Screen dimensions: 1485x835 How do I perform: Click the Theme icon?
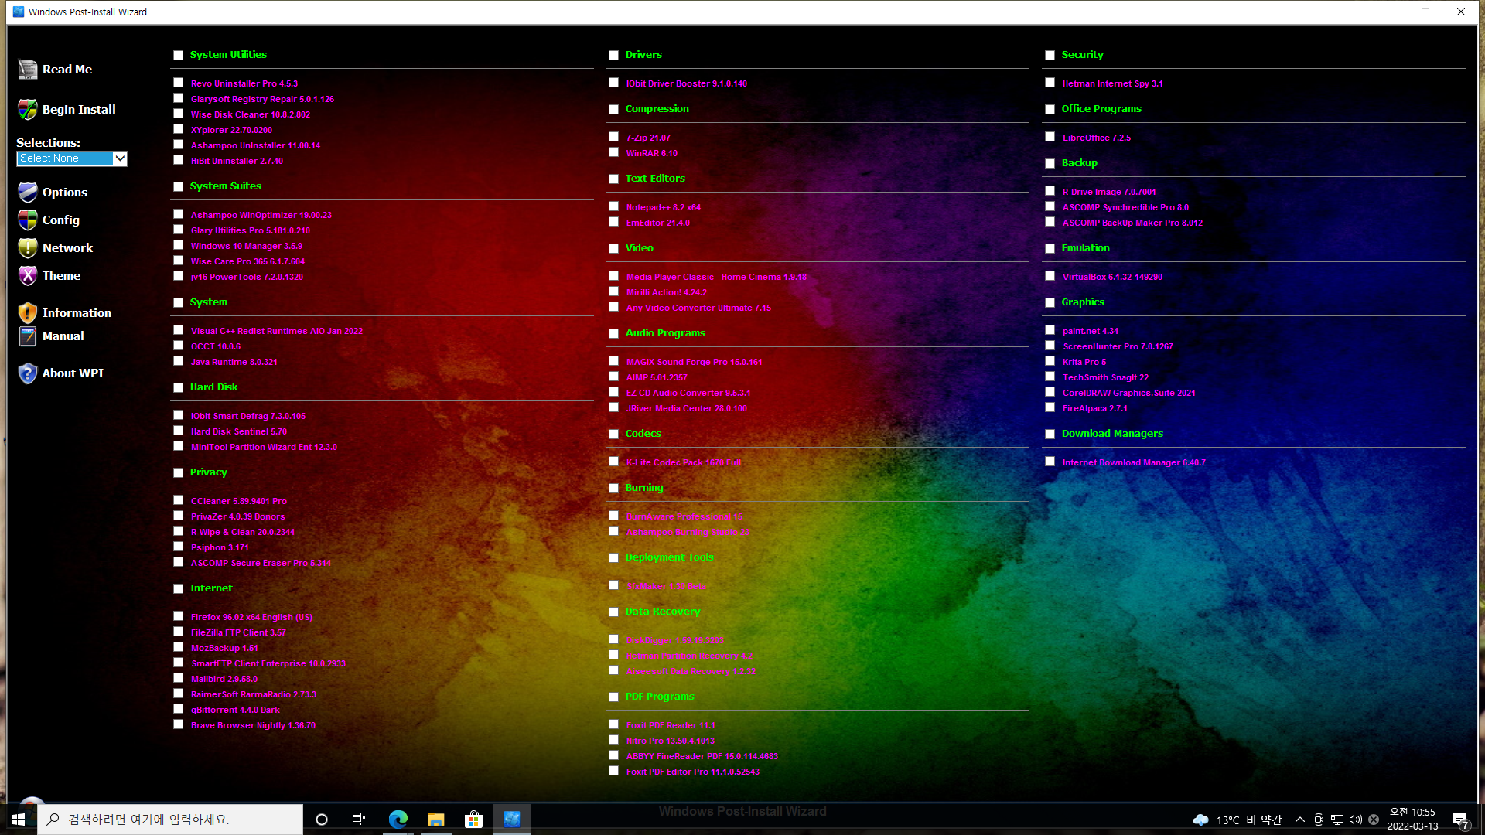click(28, 276)
